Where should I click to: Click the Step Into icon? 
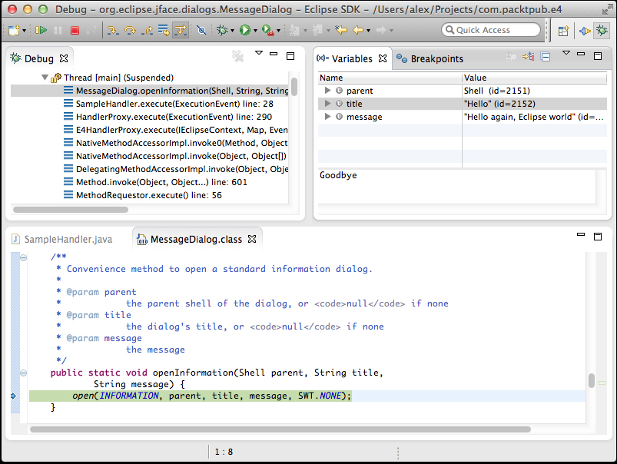[112, 31]
